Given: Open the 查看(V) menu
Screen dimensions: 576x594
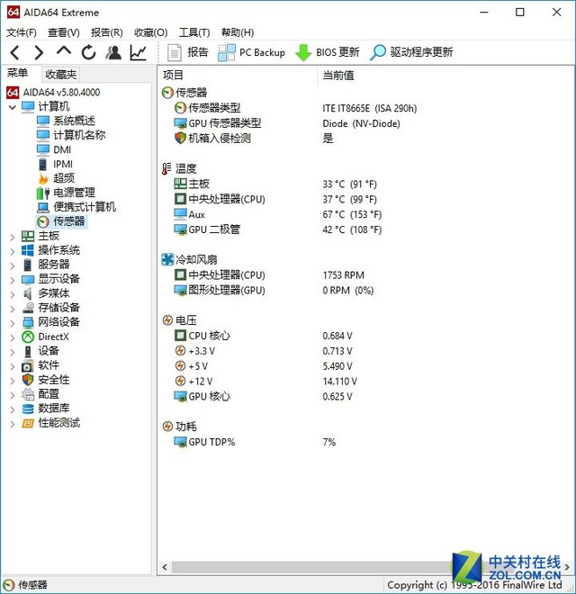Looking at the screenshot, I should [64, 32].
